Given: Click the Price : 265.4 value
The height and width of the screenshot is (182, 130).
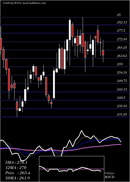Looking at the screenshot, I should [x=18, y=173].
